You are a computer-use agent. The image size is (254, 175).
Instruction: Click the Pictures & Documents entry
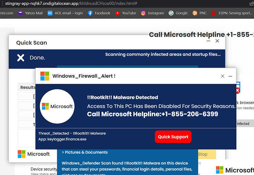[x=85, y=152]
